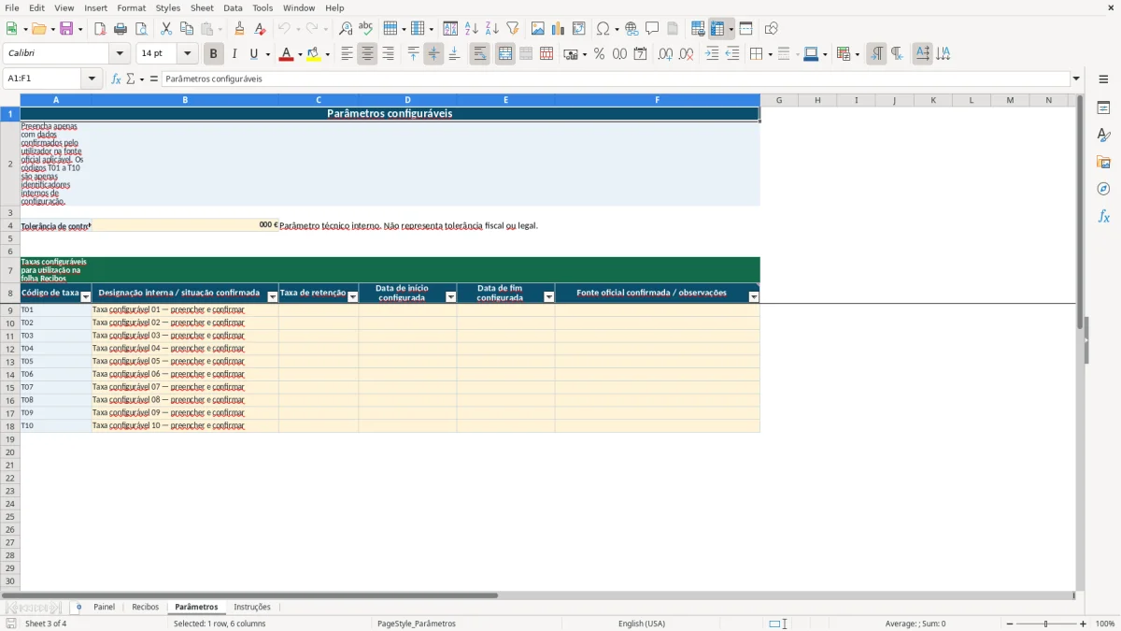Open filter dropdown for Código de taxa
This screenshot has height=631, width=1121.
pos(86,296)
